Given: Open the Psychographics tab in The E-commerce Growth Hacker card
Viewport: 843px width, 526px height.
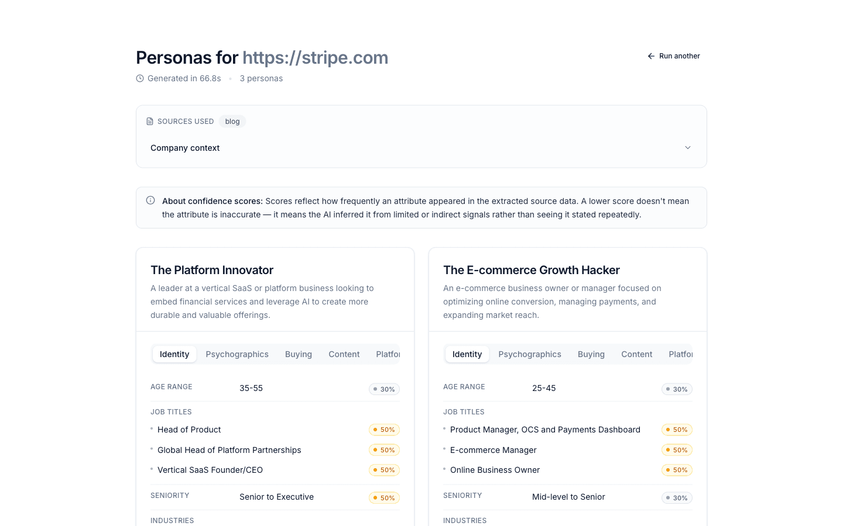Looking at the screenshot, I should 530,354.
